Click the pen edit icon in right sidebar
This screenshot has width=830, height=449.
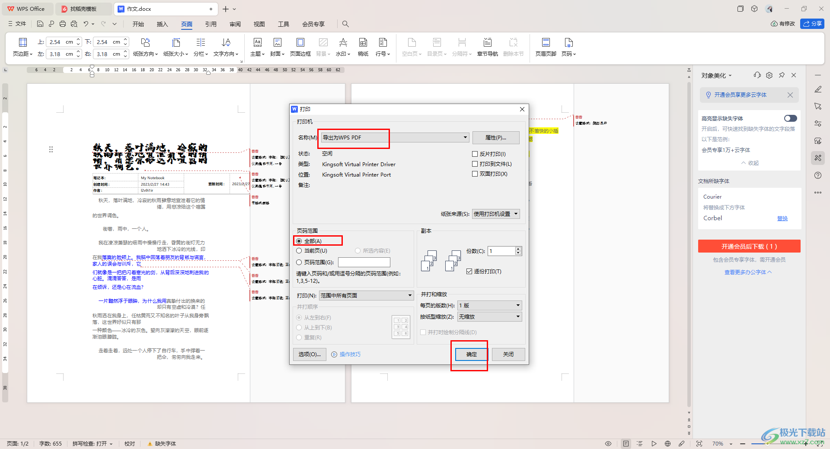(818, 89)
